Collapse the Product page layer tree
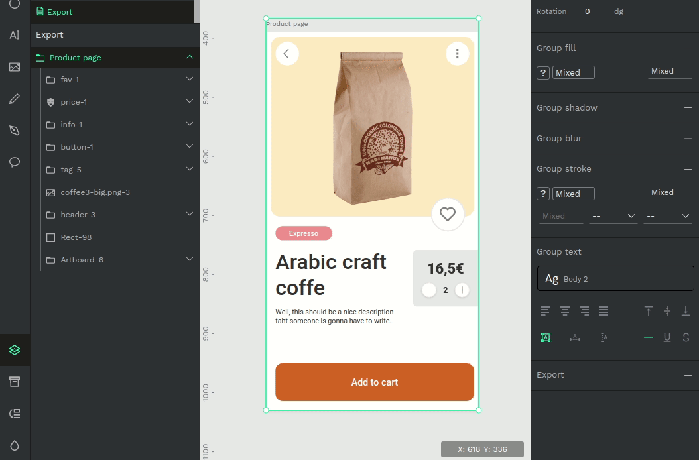The width and height of the screenshot is (699, 460). tap(190, 57)
